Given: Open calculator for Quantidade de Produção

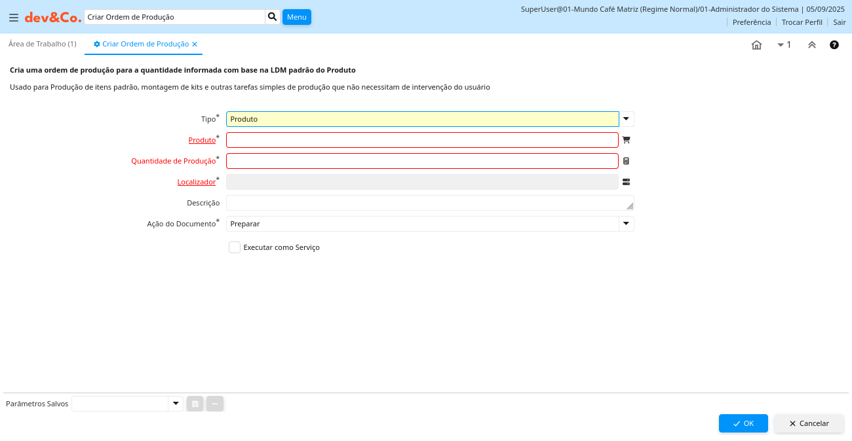Looking at the screenshot, I should (x=626, y=161).
